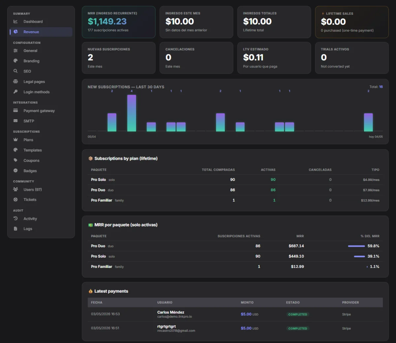Open support Tickets page
Screen dimensions: 396x343
(x=41, y=200)
